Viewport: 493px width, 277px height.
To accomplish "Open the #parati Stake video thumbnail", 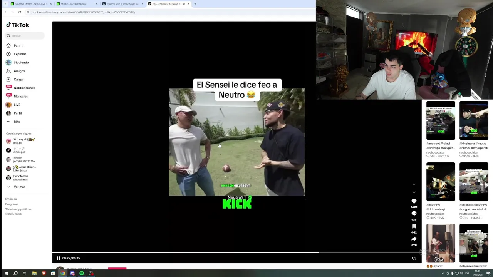I will 441,243.
